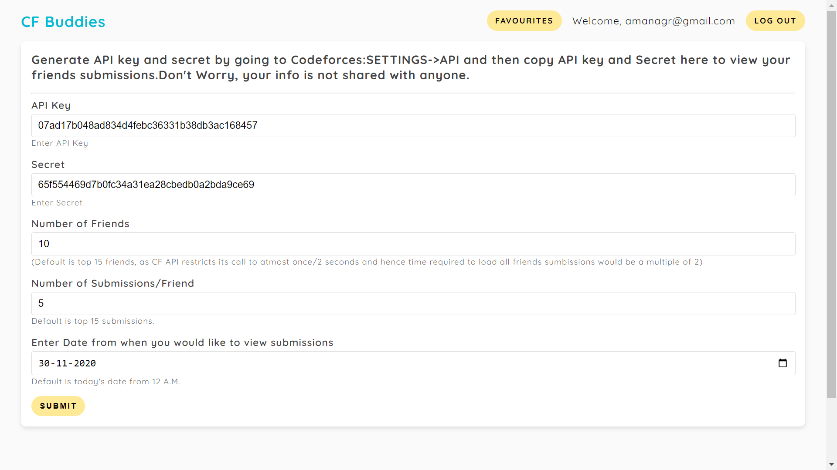Click the API Key label
Image resolution: width=837 pixels, height=470 pixels.
pos(51,105)
